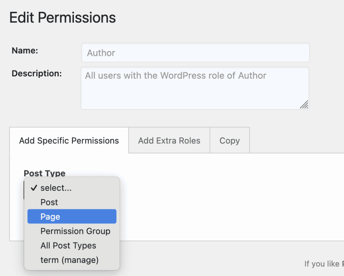Select 'Post' from Post Type list
This screenshot has width=344, height=276.
pyautogui.click(x=49, y=202)
